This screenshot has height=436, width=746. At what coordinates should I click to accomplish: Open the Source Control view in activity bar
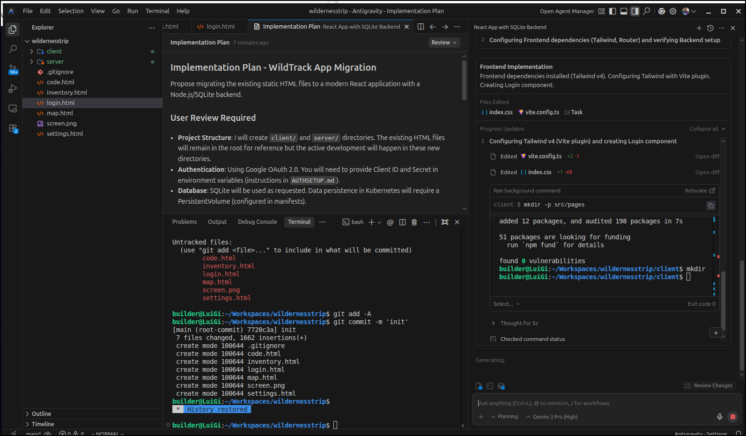(x=13, y=69)
